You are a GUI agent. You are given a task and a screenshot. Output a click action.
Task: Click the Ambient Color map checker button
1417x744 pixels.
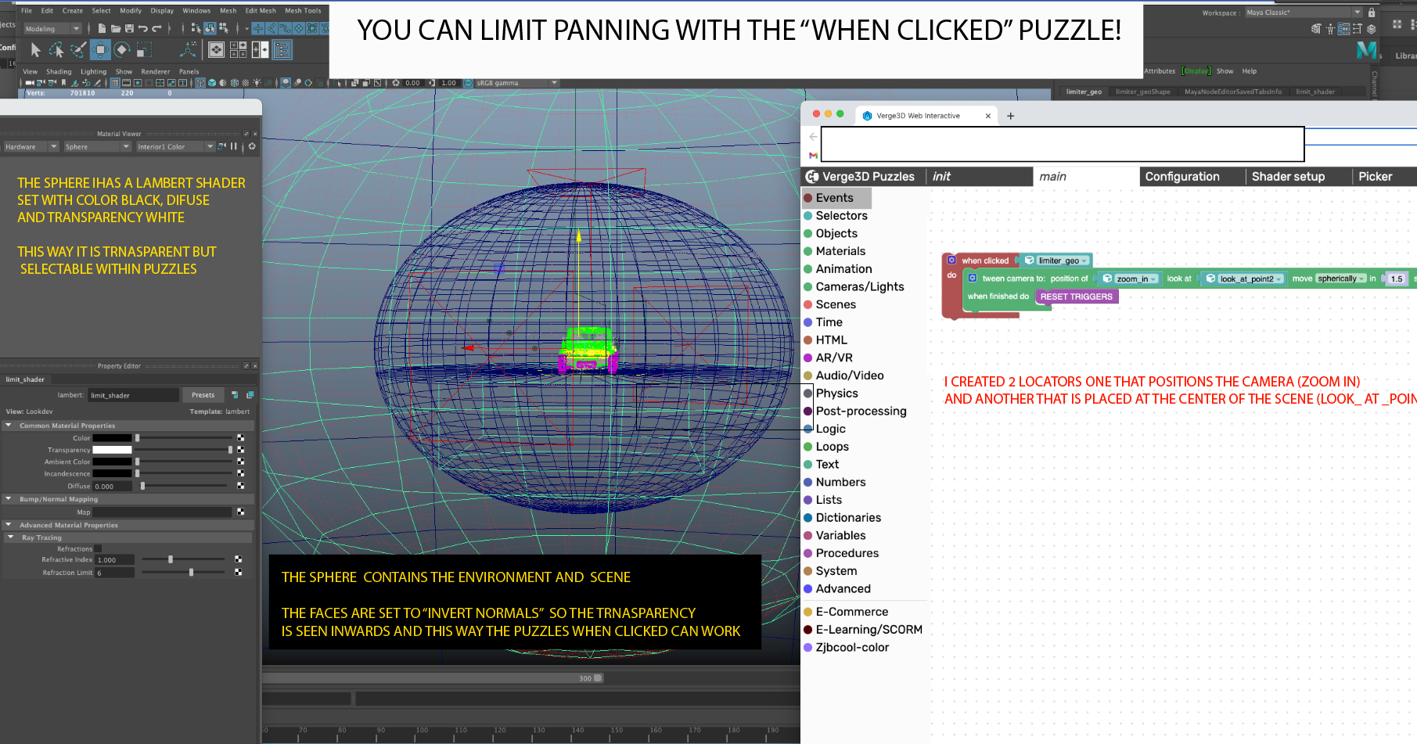tap(240, 462)
